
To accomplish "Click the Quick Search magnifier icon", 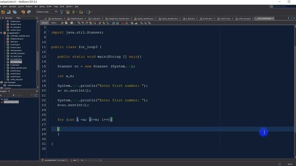I will [271, 6].
